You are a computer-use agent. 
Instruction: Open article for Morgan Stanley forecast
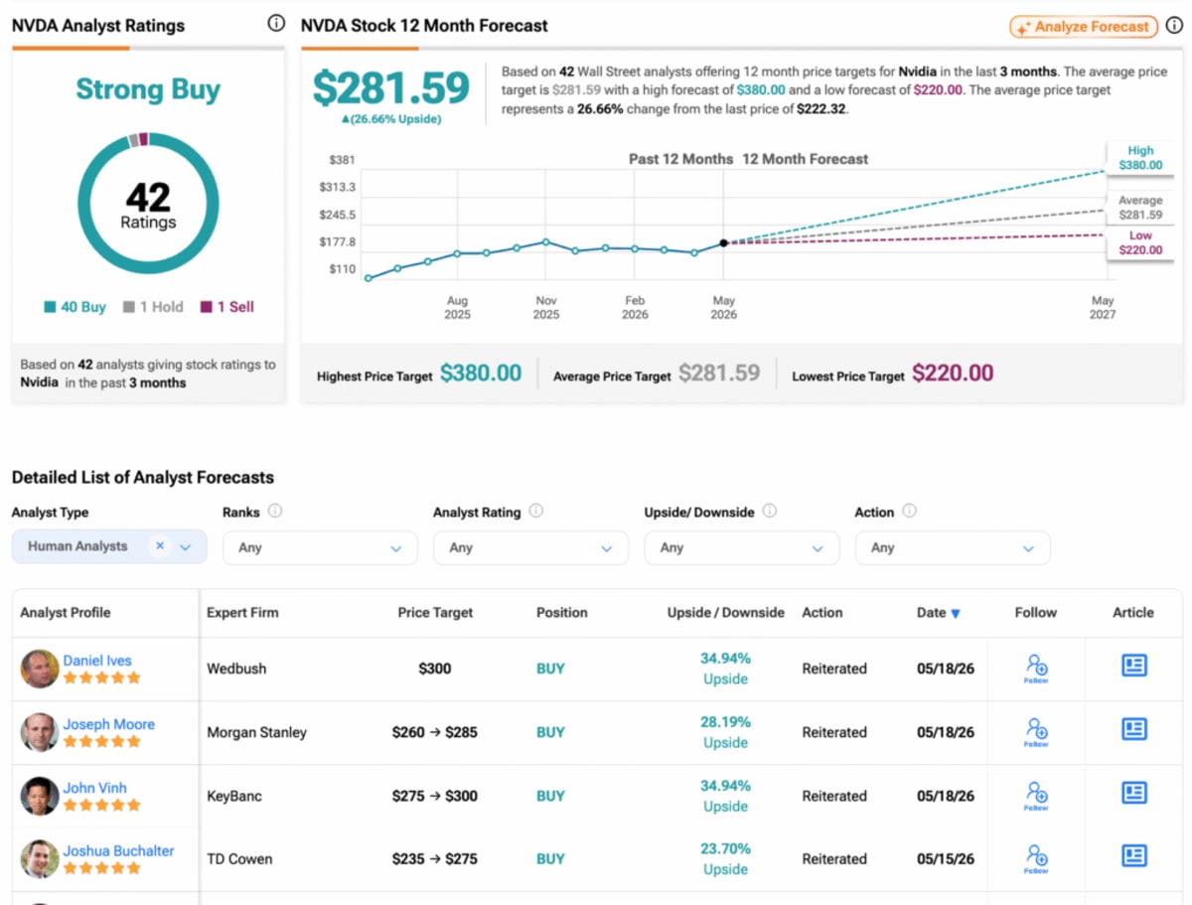coord(1134,729)
